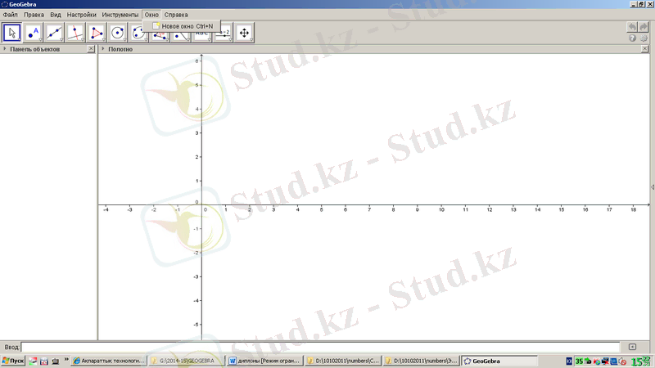Open dropdown arrow of the Point tool
The image size is (655, 368).
coord(40,40)
